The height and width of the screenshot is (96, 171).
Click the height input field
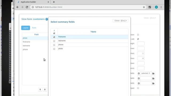click(x=141, y=43)
